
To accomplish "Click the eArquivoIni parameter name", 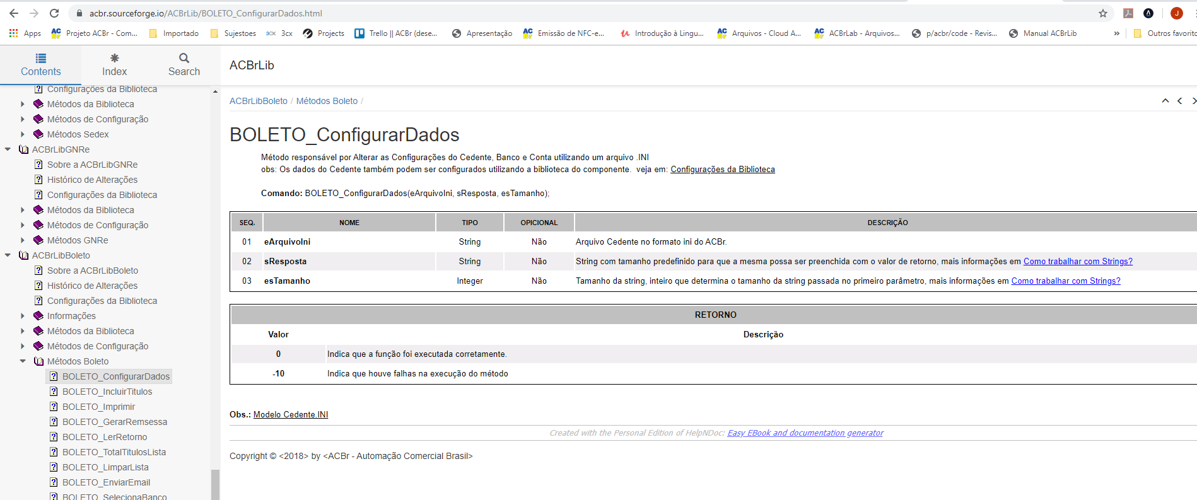I will (x=287, y=241).
